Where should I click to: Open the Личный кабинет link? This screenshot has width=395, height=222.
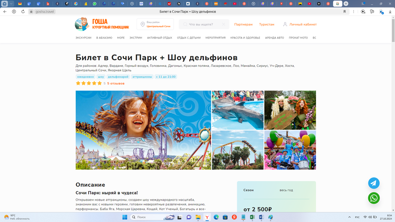[x=303, y=24]
